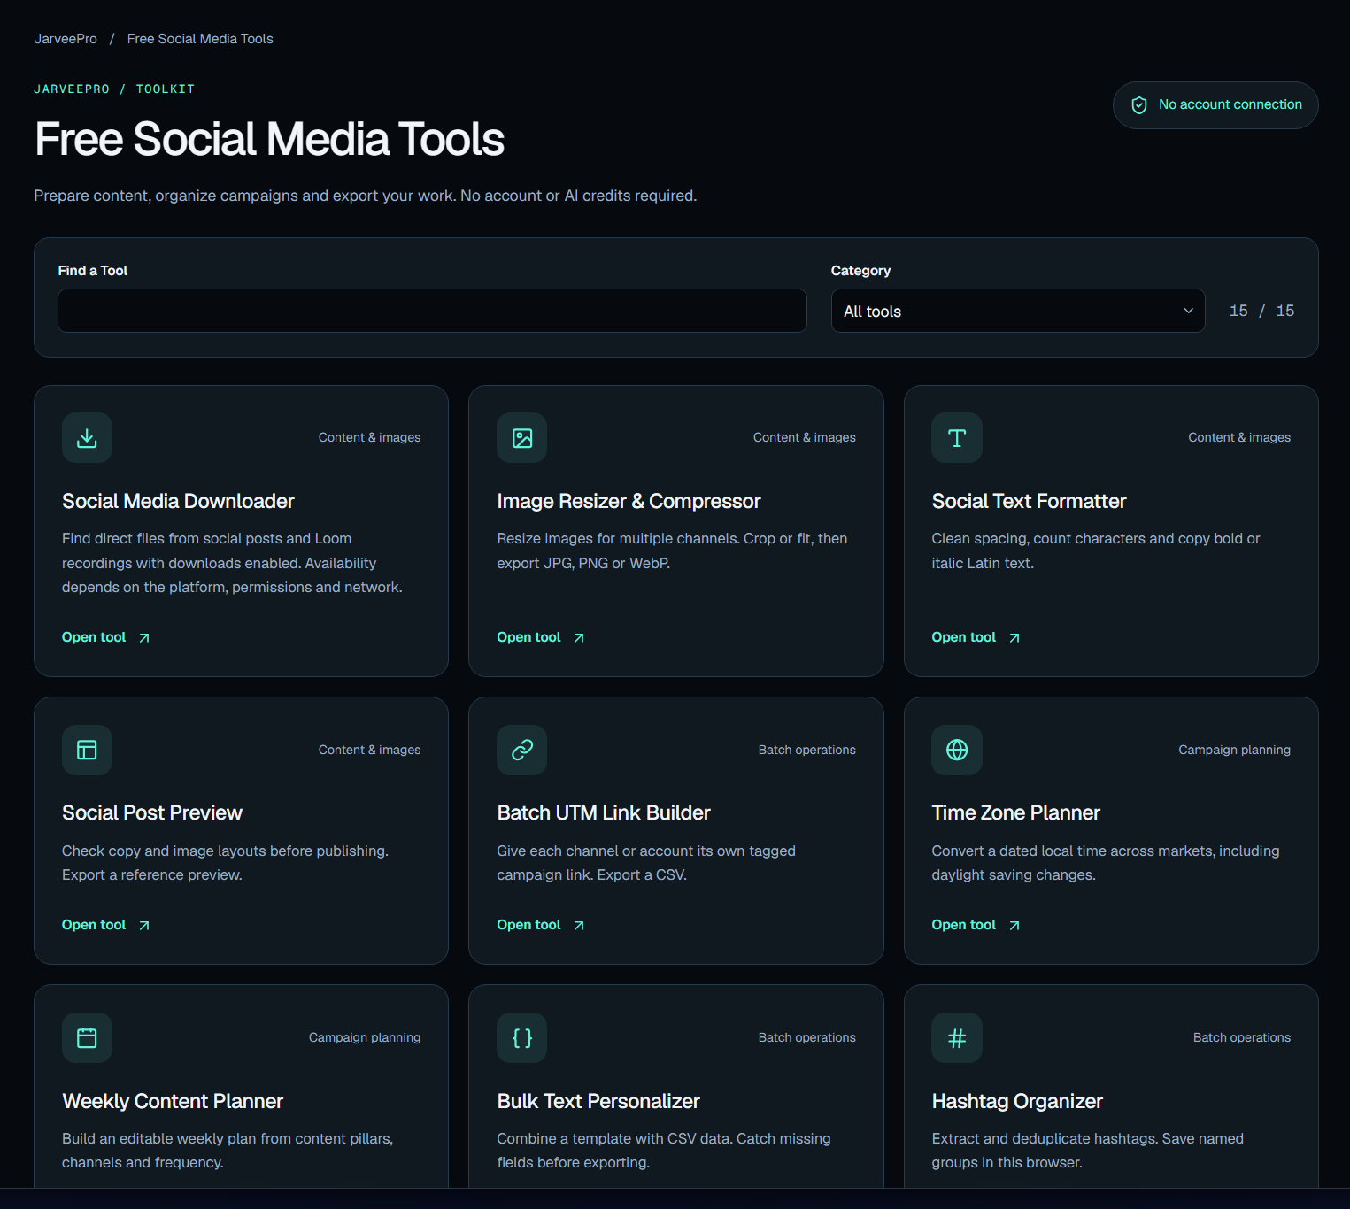Click the Time Zone Planner globe icon
Screen dimensions: 1350x1209
[957, 750]
